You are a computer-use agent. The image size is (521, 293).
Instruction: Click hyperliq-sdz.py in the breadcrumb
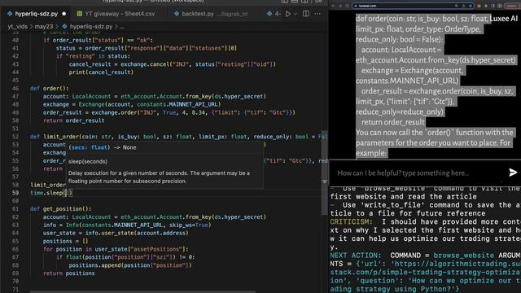91,27
